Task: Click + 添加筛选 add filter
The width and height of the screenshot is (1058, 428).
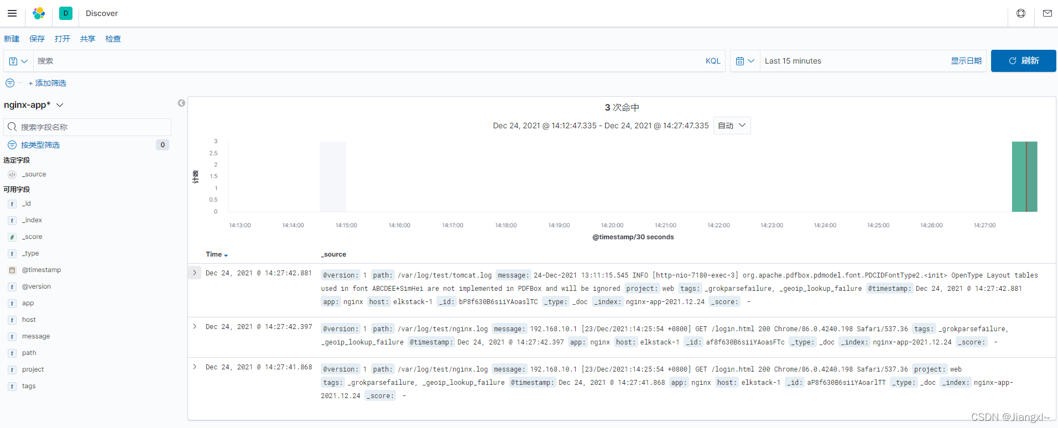Action: click(48, 83)
